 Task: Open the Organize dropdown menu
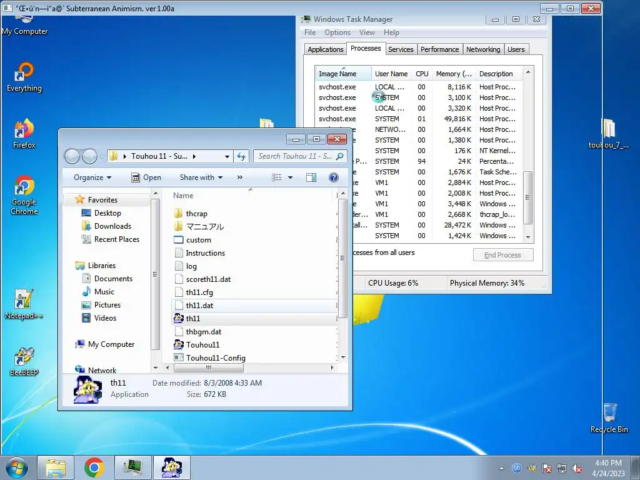click(92, 177)
